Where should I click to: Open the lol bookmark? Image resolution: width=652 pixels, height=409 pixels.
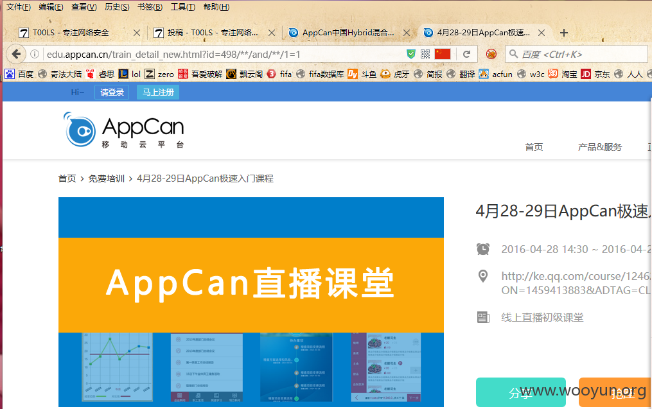click(x=130, y=74)
